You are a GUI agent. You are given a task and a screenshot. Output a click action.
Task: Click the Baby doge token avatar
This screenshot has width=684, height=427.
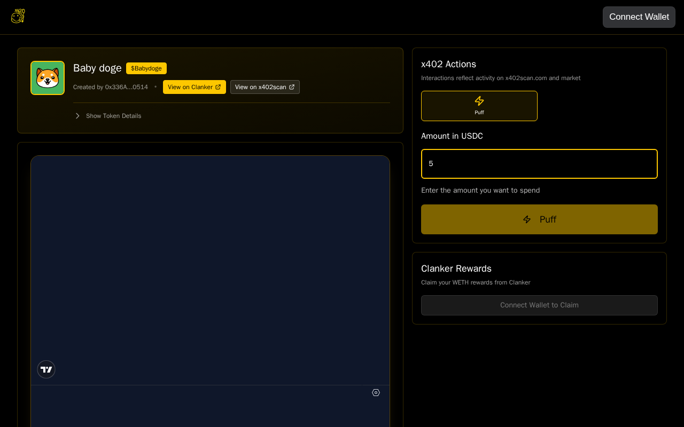[x=48, y=78]
